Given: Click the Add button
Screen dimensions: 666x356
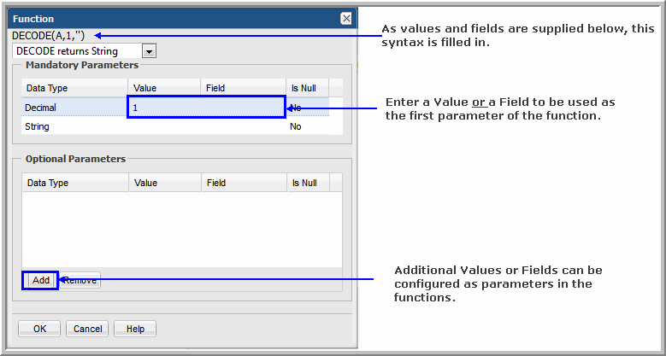Looking at the screenshot, I should click(x=41, y=280).
